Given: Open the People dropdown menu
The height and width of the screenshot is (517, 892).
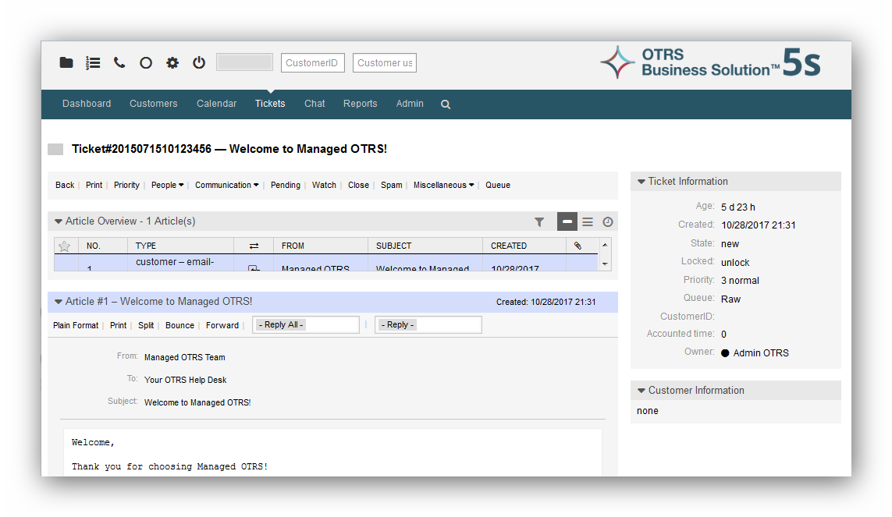Looking at the screenshot, I should pos(167,186).
